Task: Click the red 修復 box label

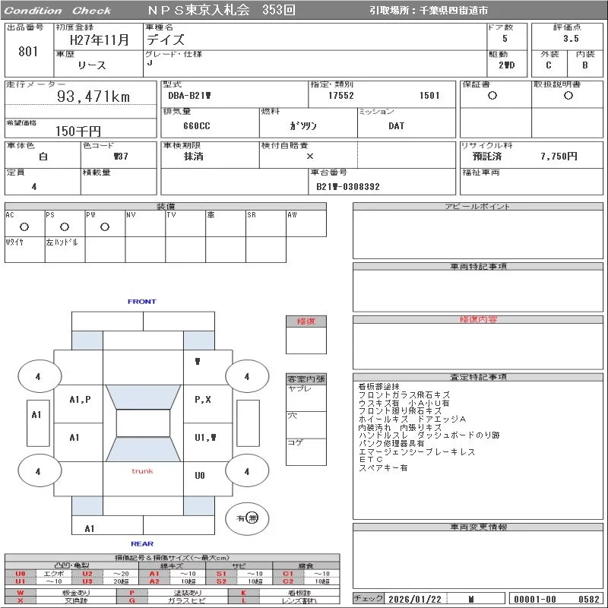Action: [306, 321]
